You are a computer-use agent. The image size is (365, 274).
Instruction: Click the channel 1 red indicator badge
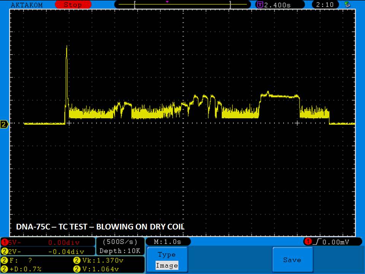click(4, 242)
